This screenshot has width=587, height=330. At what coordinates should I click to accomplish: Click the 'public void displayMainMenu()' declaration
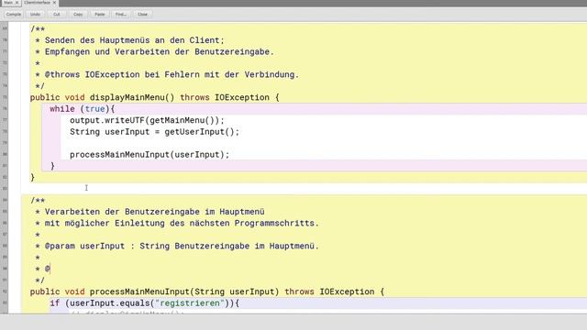coord(102,98)
